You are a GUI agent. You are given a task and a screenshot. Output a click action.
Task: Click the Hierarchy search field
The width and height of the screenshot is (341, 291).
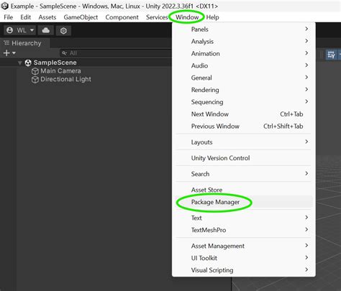116,53
